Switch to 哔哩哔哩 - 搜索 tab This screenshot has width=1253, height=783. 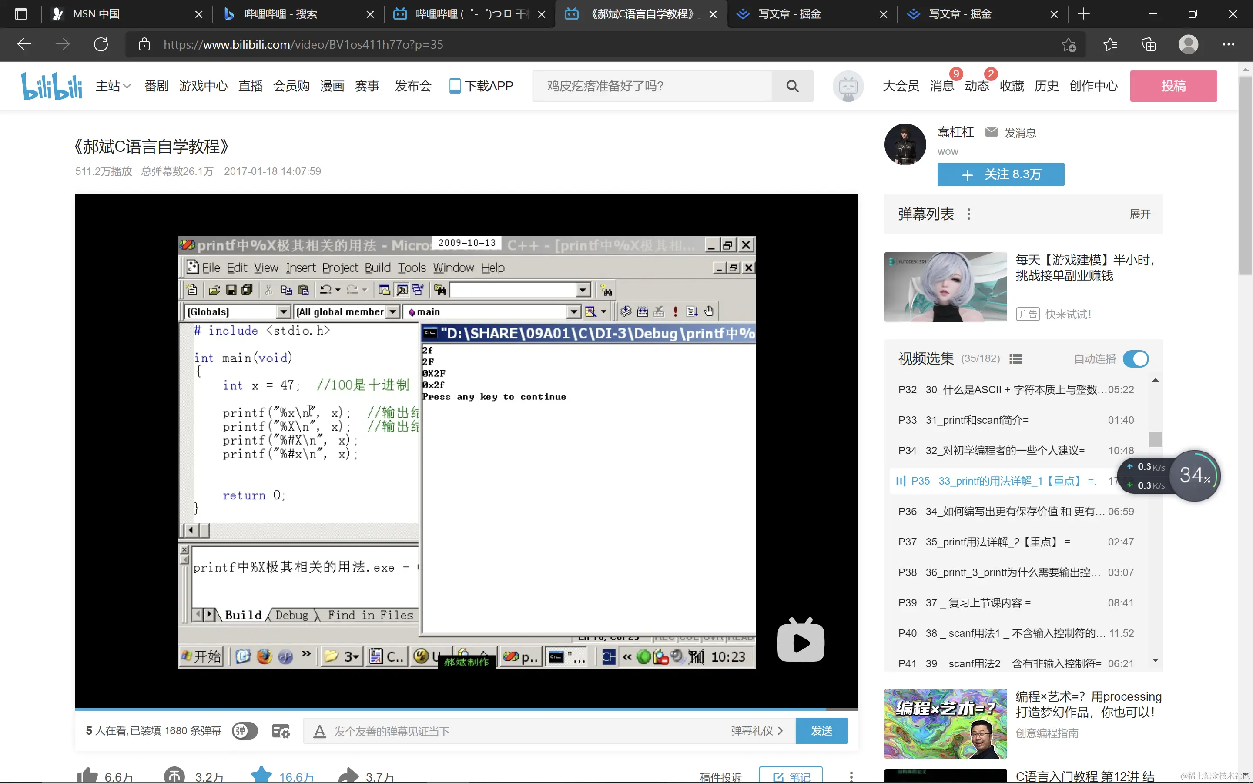coord(281,14)
